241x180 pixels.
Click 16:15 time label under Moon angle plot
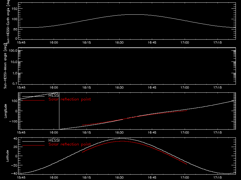click(86, 88)
